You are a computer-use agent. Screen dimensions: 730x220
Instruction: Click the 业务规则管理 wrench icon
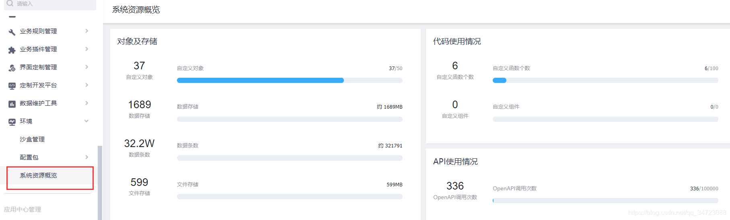pos(12,32)
